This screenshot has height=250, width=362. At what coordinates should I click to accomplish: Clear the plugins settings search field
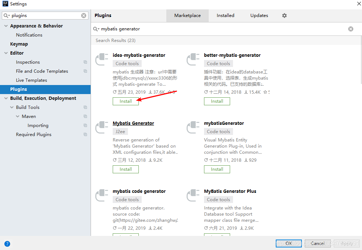point(84,16)
